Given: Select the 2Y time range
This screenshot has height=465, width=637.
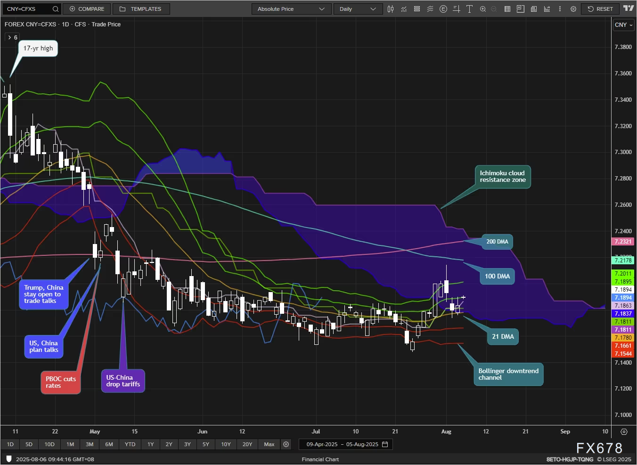Looking at the screenshot, I should point(169,444).
